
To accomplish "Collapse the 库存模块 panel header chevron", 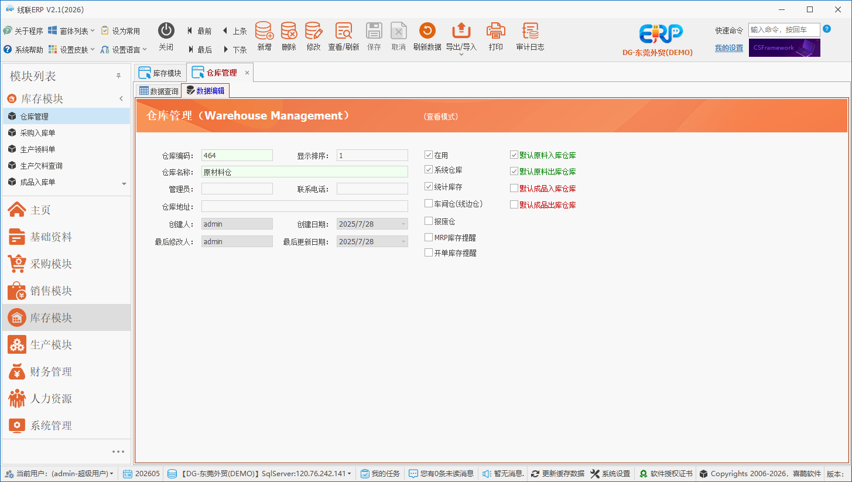I will tap(121, 99).
